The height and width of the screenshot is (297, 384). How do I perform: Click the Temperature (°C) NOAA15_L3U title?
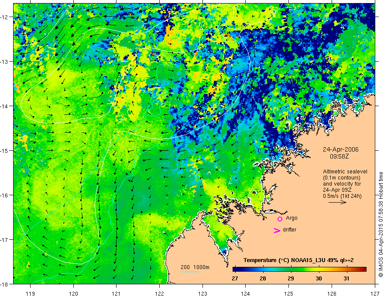[x=298, y=260]
